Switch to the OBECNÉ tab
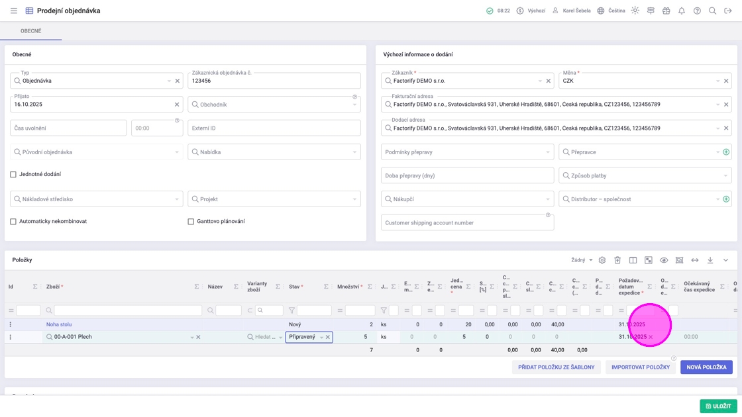The width and height of the screenshot is (742, 417). pyautogui.click(x=30, y=31)
